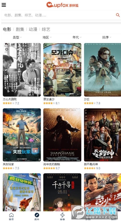This screenshot has height=223, width=121.
Task: Go to home via house icon
Action: pos(11,215)
